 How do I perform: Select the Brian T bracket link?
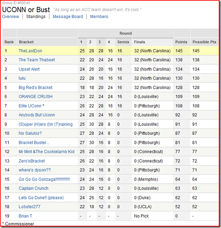pos(25,216)
